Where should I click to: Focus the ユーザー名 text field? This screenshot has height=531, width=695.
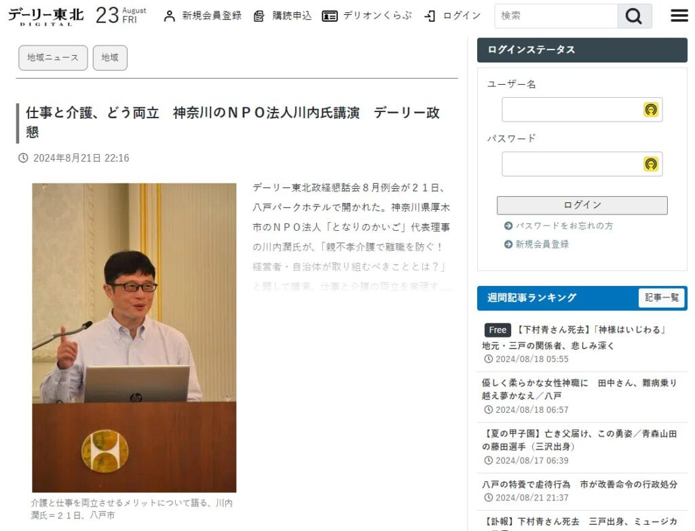point(582,109)
